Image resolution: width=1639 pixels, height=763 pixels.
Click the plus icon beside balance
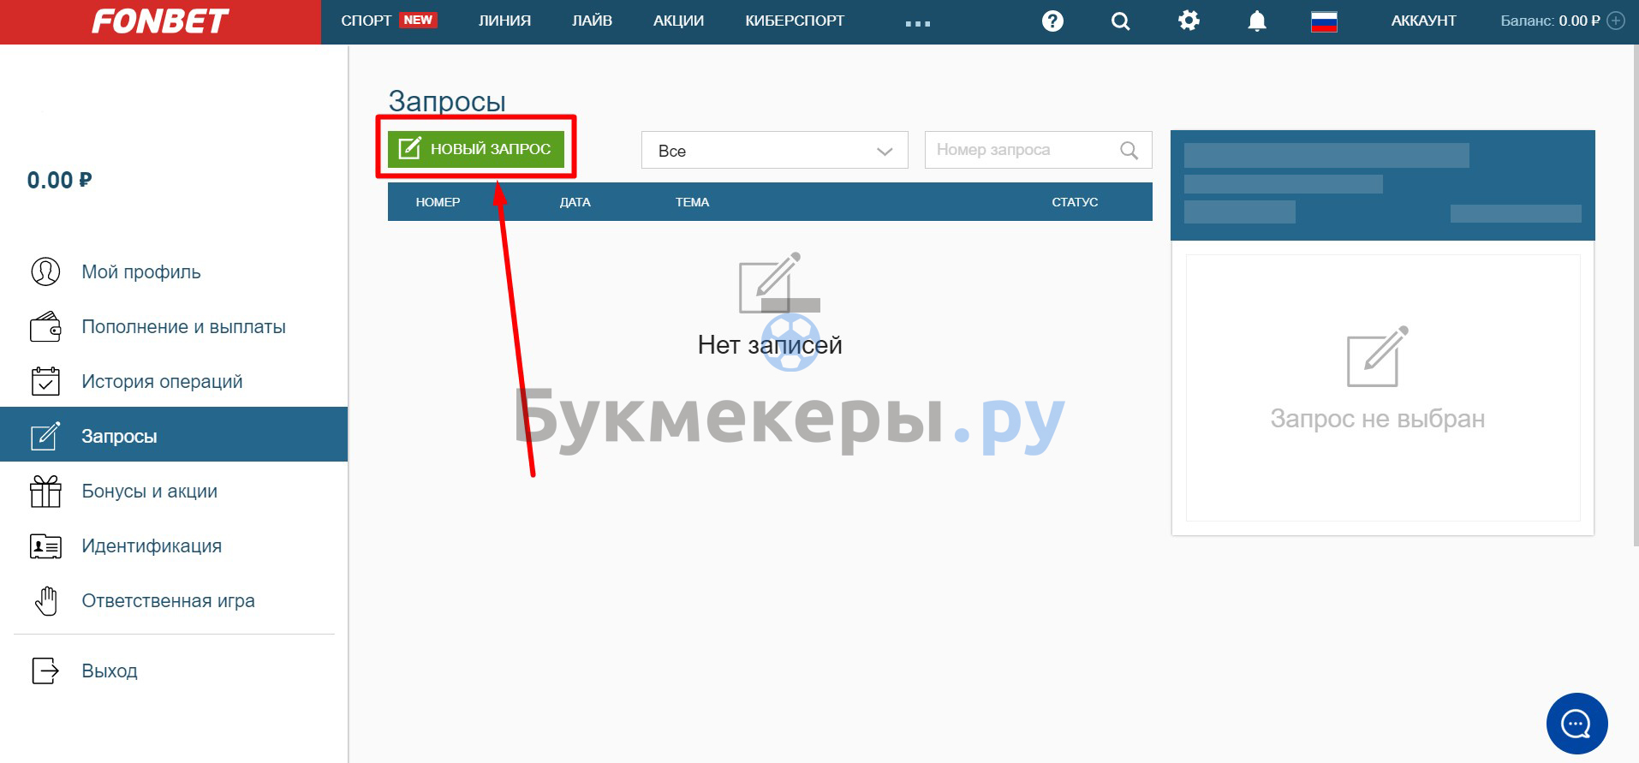[x=1616, y=21]
